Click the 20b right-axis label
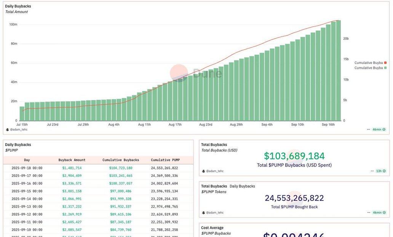This screenshot has width=393, height=237. 346,38
